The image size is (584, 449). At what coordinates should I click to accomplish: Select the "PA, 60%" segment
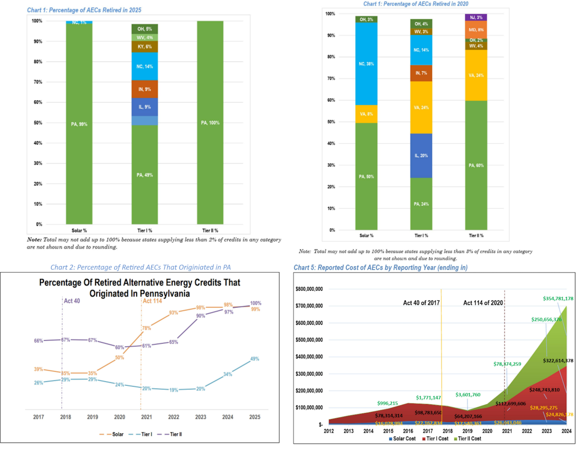pos(476,165)
